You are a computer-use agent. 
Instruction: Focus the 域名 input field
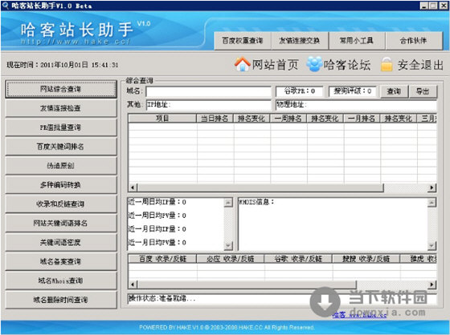click(209, 91)
